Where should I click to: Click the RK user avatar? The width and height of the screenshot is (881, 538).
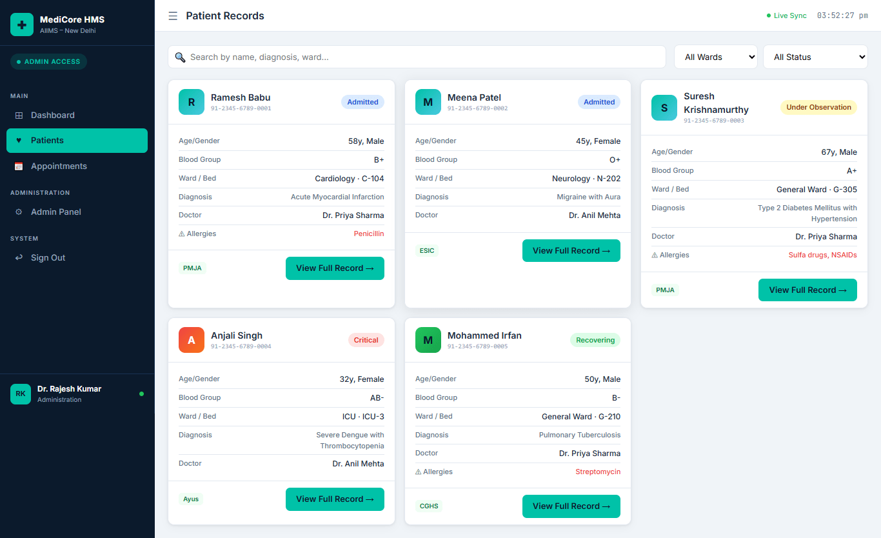(x=21, y=394)
